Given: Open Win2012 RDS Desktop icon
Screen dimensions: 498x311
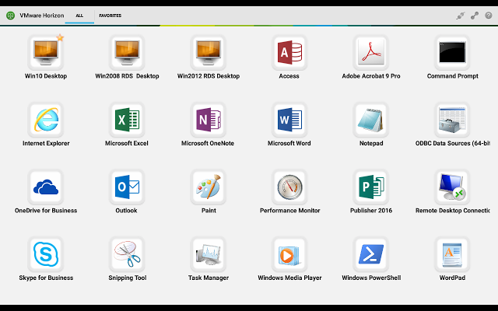Looking at the screenshot, I should [209, 52].
